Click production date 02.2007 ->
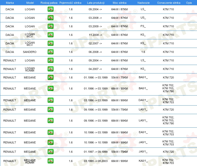The image size is (197, 166). [95, 43]
